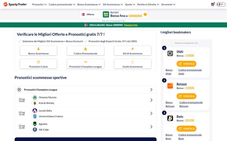Open Omonia Nicosia vs Kairat Almaty arrow
This screenshot has height=141, width=227.
coord(151,100)
